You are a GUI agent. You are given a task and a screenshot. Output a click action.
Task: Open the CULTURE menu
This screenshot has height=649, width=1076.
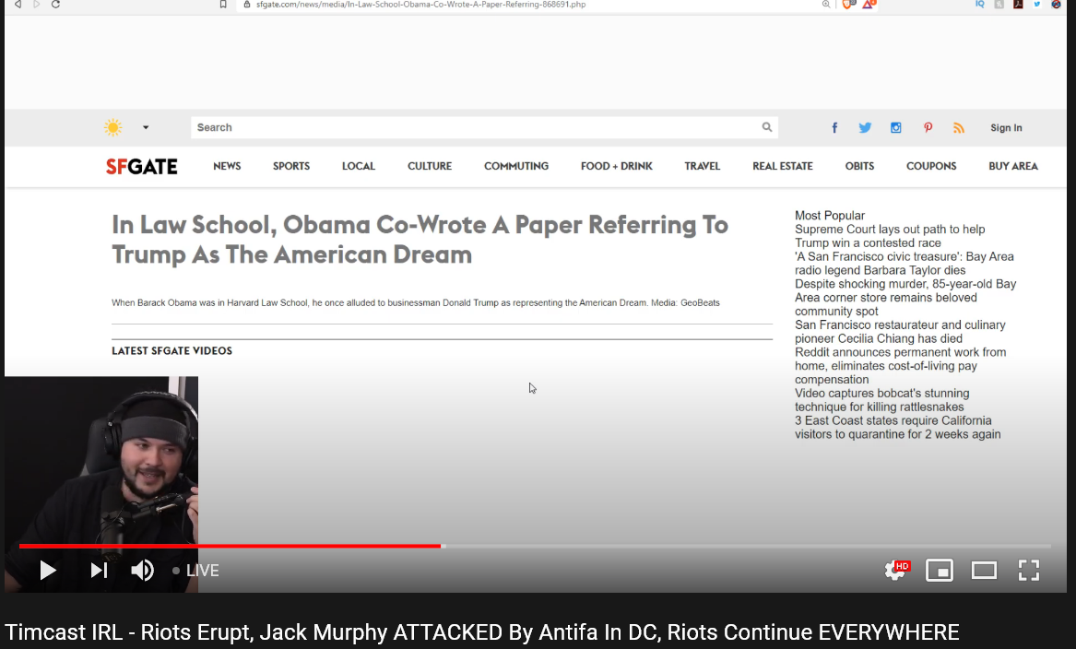430,166
